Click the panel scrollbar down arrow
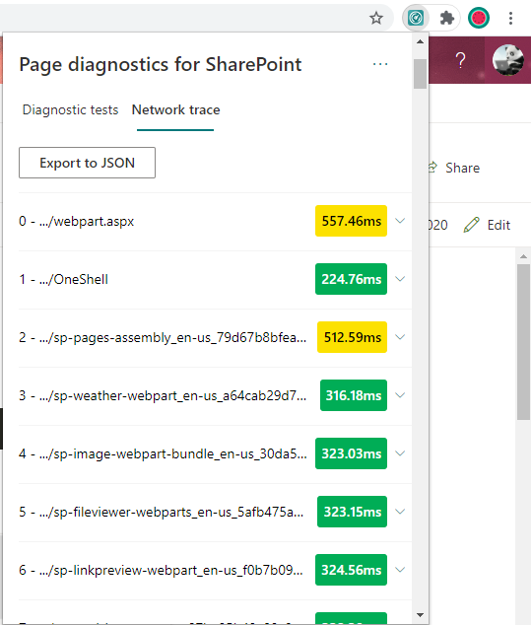The width and height of the screenshot is (531, 625). [420, 615]
